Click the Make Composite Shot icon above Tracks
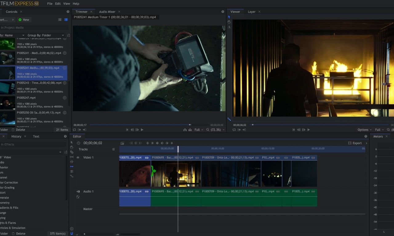 tap(122, 143)
